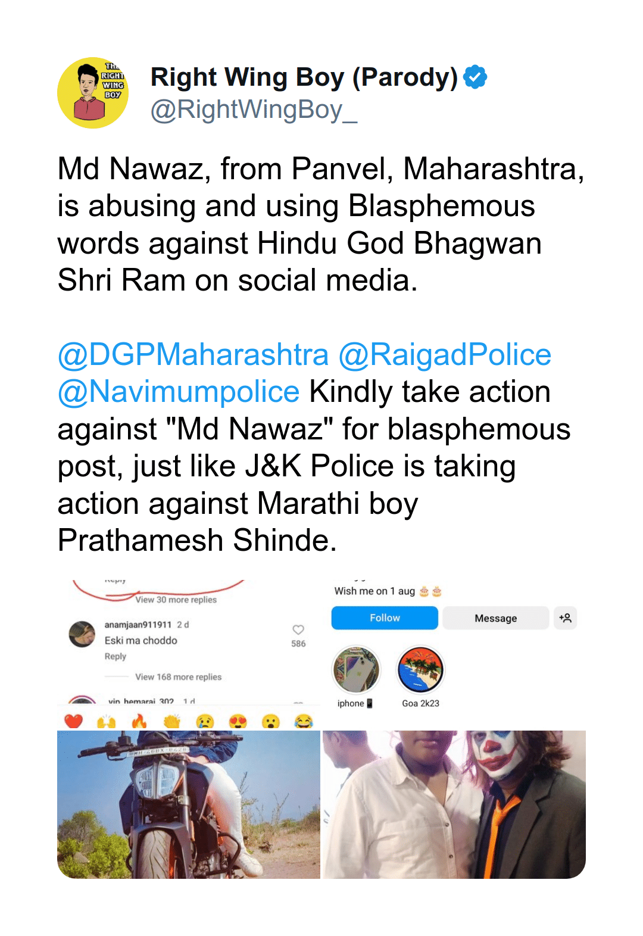Open the @RightWingBoy_ handle
This screenshot has height=936, width=643.
click(254, 110)
